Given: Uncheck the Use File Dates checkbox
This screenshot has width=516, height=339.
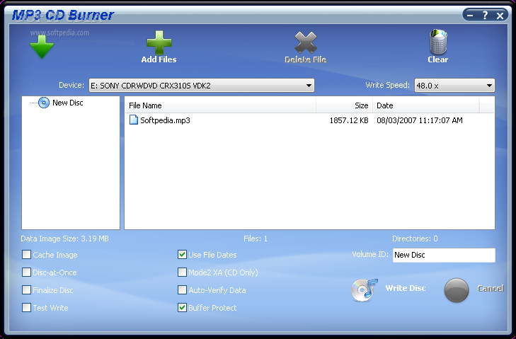Looking at the screenshot, I should (182, 254).
